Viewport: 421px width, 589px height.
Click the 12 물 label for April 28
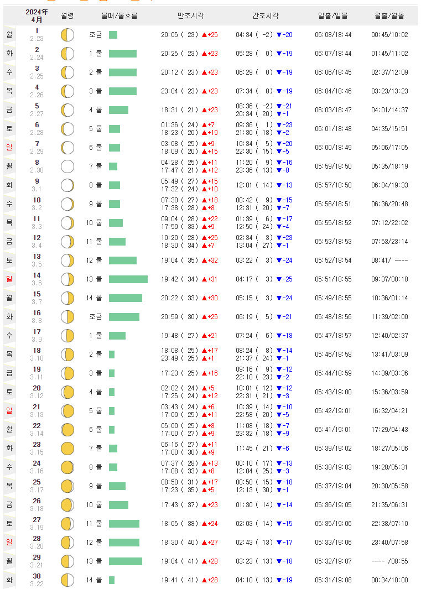click(96, 543)
